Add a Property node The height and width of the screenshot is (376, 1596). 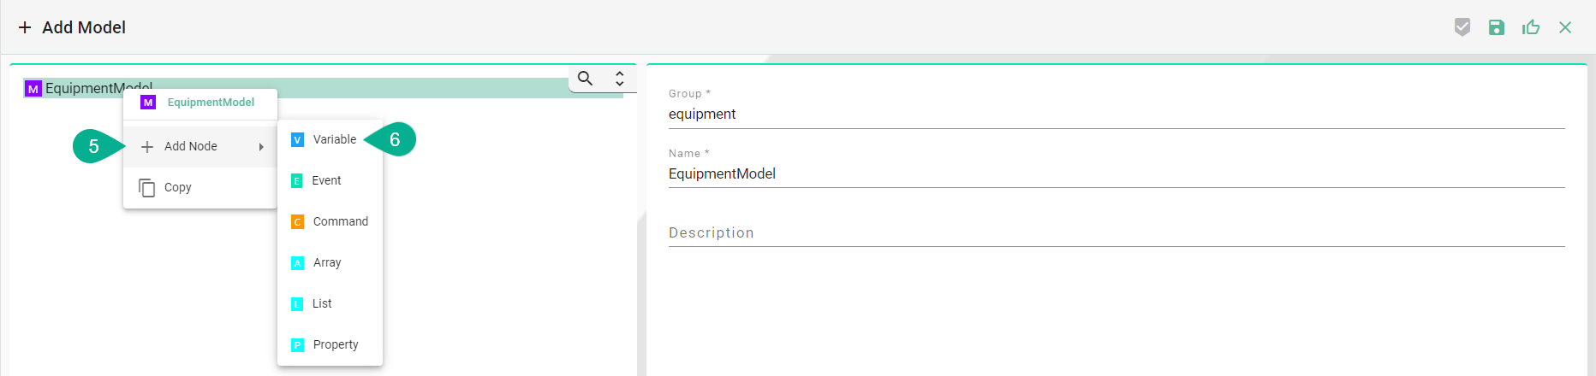[x=335, y=344]
